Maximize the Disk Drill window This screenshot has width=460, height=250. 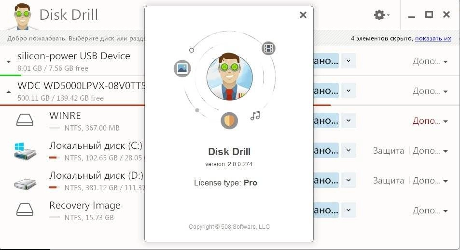pos(429,14)
